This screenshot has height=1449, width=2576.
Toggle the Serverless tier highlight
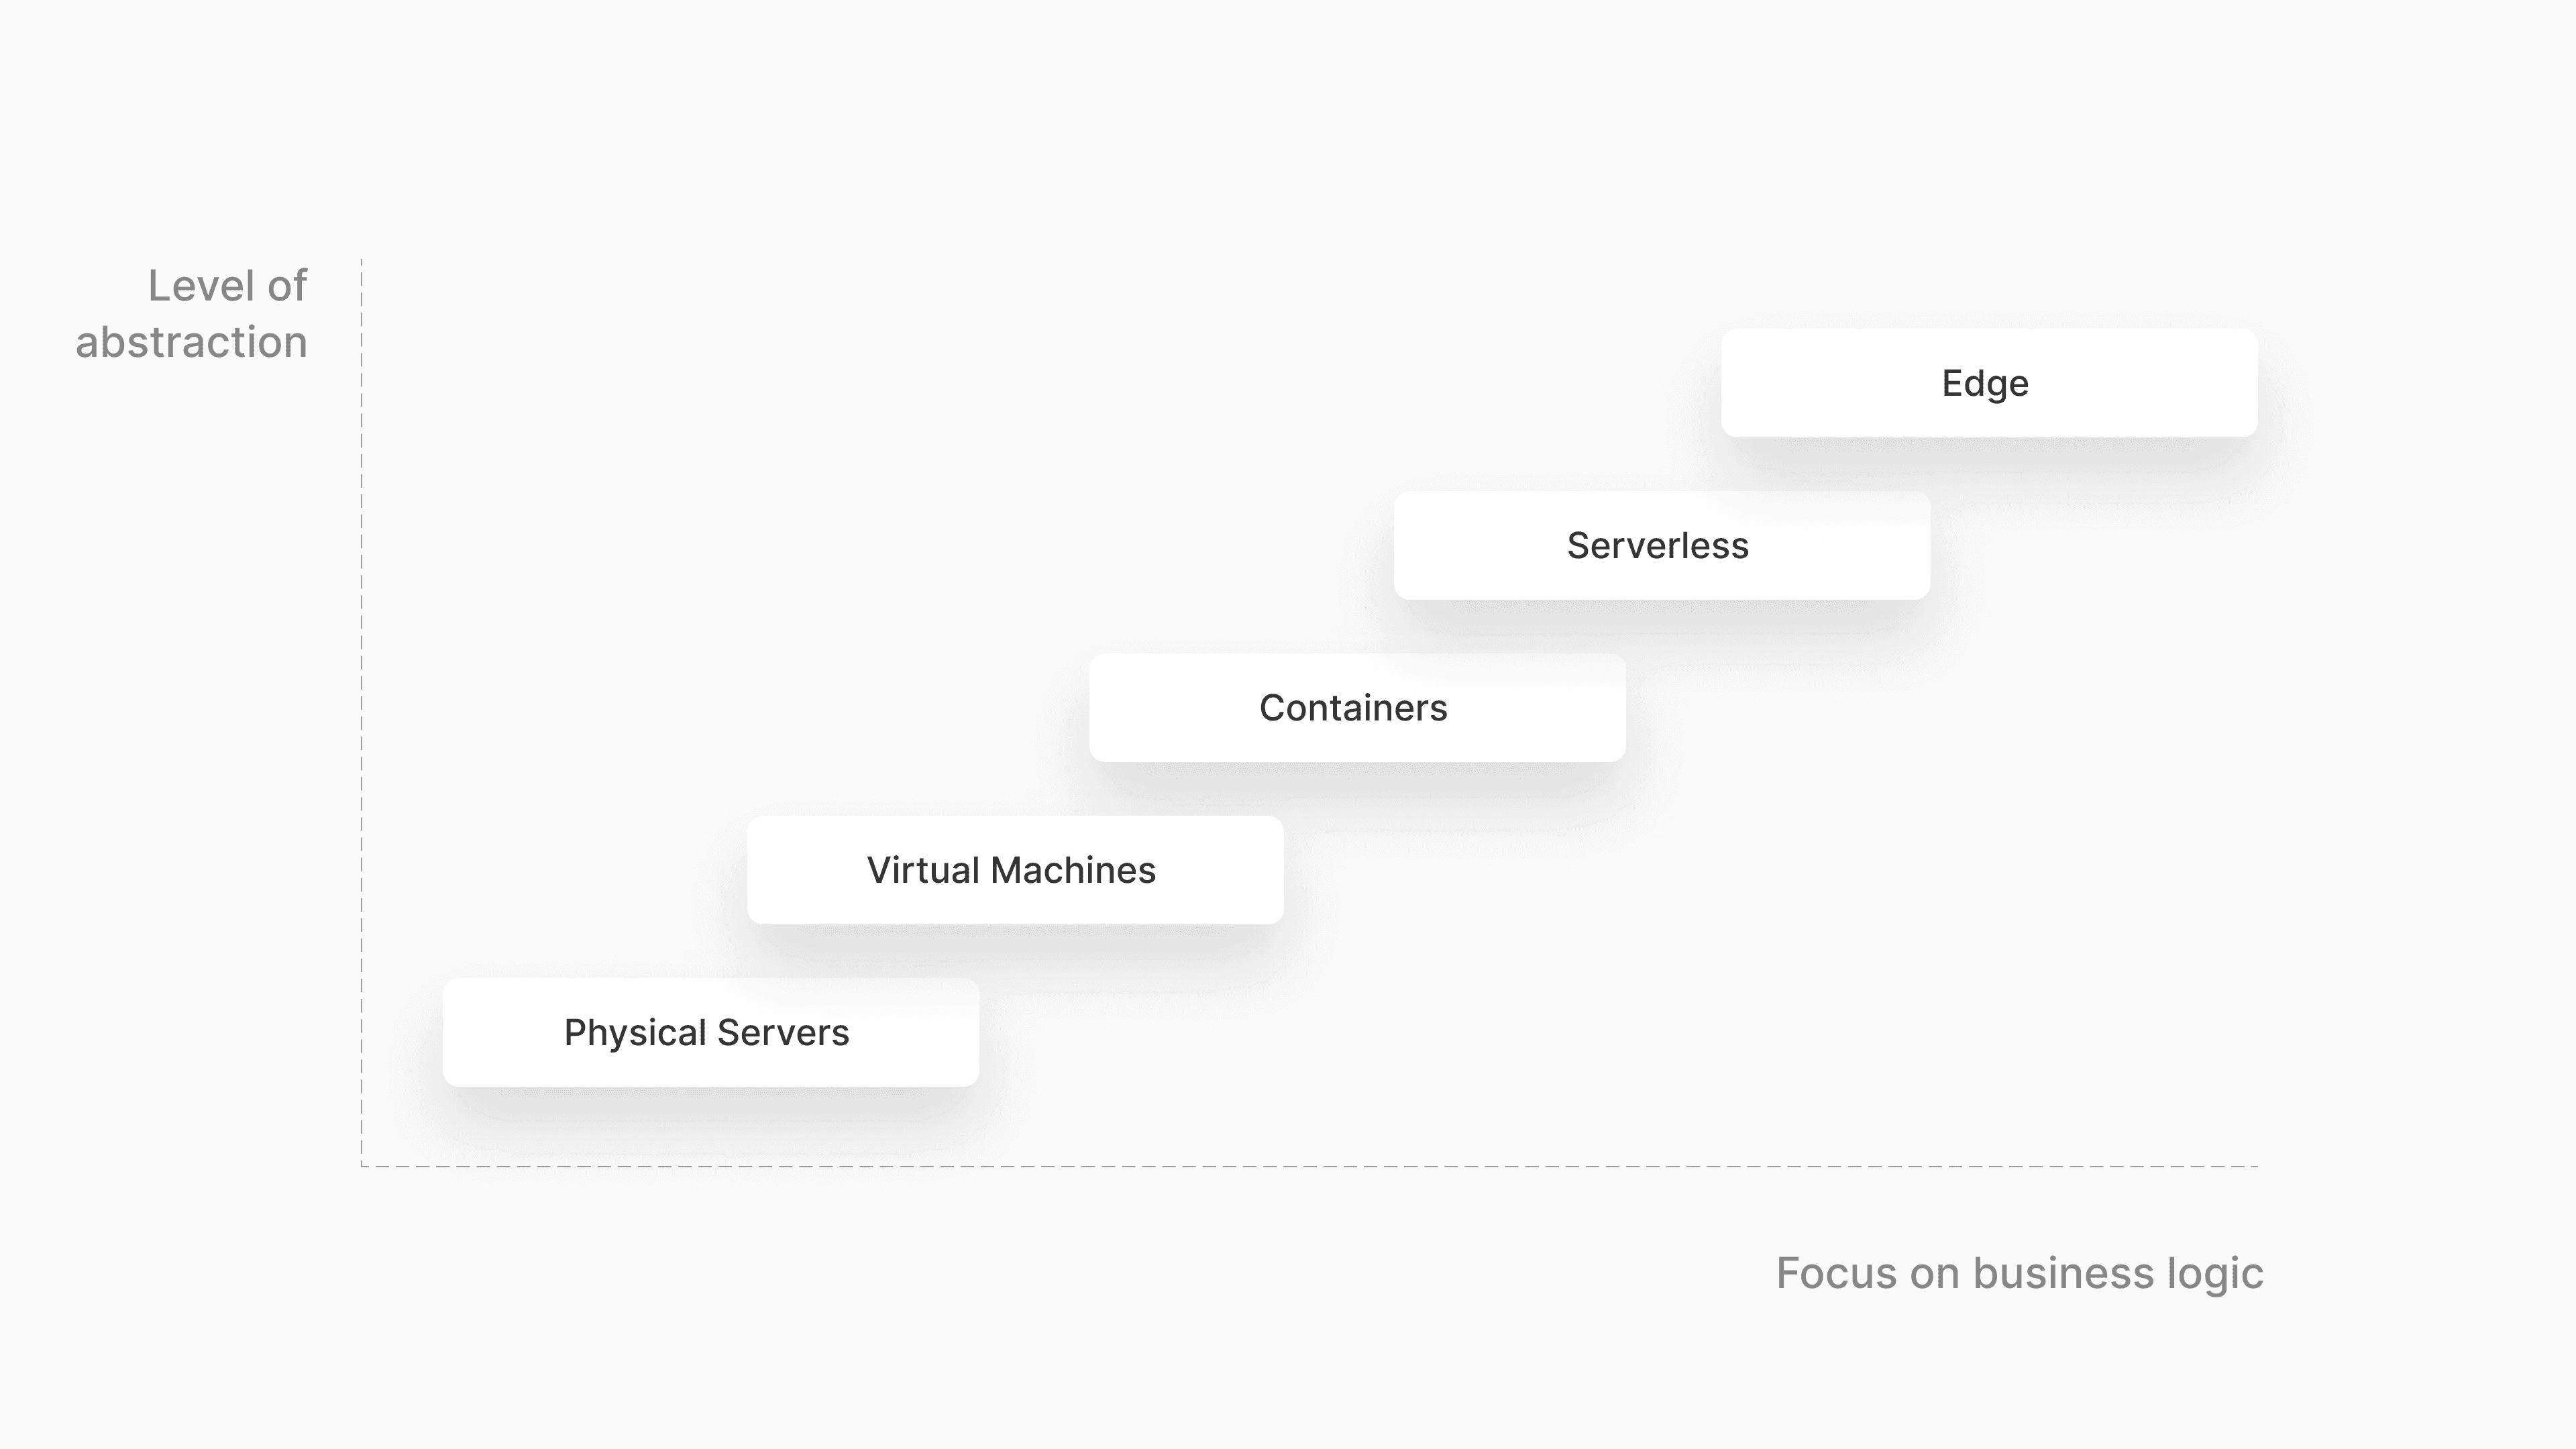1658,545
